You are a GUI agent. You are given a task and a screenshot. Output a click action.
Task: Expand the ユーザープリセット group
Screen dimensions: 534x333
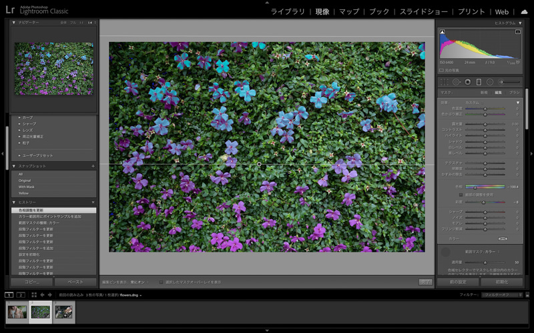(x=19, y=156)
